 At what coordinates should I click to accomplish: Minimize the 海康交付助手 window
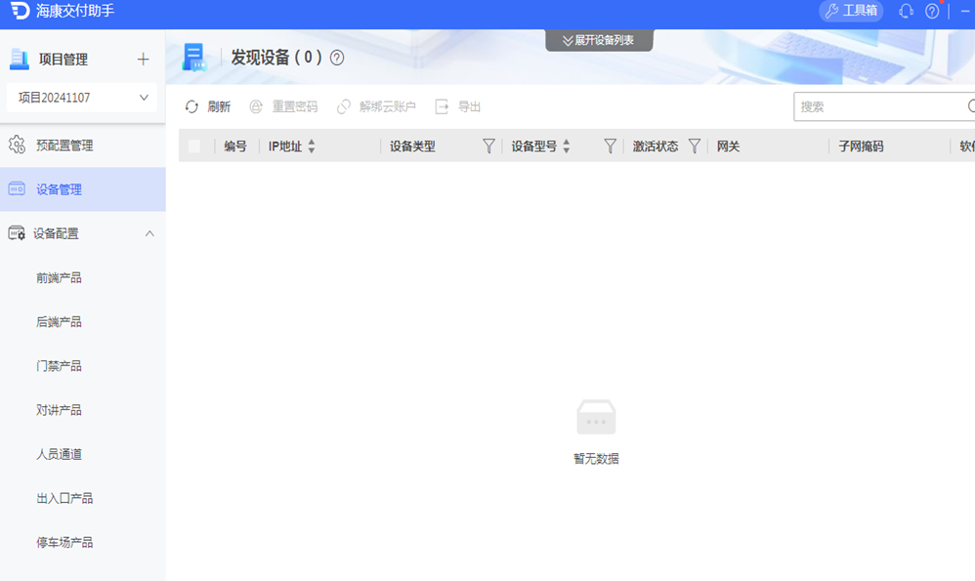(965, 11)
